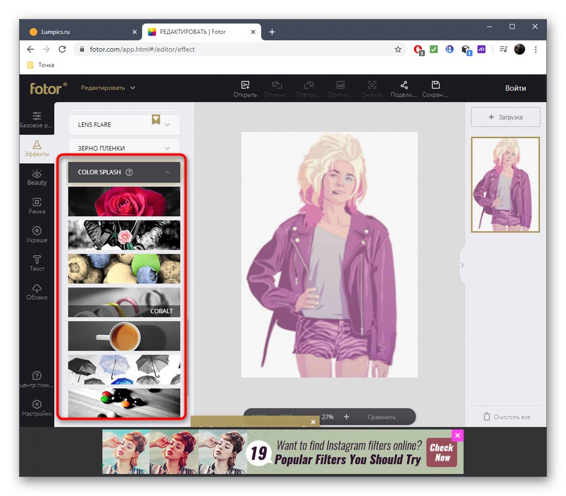This screenshot has height=496, width=566.
Task: Close the advertisement banner with pink X
Action: click(x=457, y=435)
